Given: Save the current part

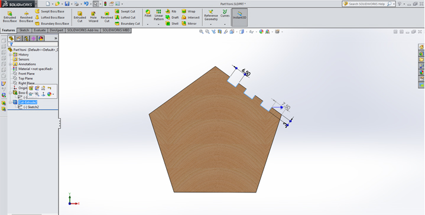Looking at the screenshot, I should tap(67, 4).
